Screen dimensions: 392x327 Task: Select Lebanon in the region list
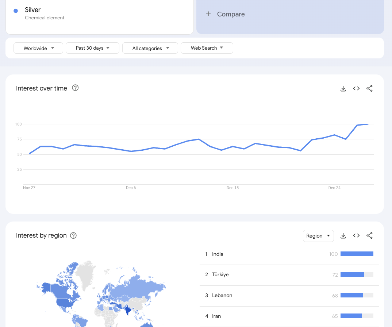(x=222, y=295)
